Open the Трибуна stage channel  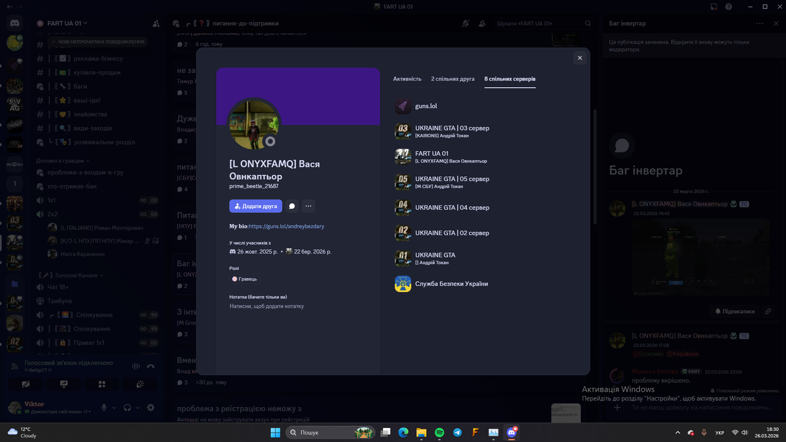99,301
